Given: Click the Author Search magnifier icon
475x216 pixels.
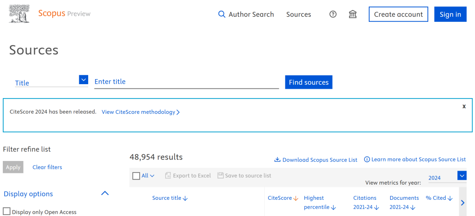Looking at the screenshot, I should [222, 14].
